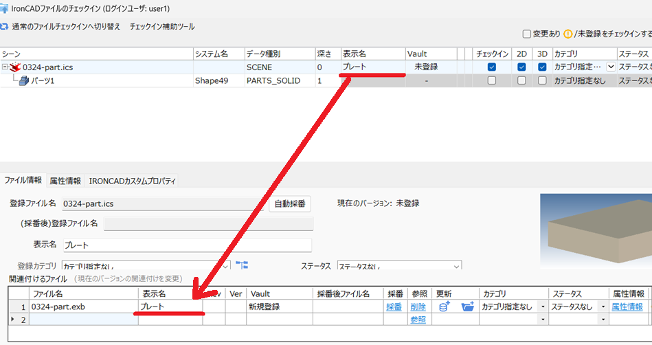
Task: Uncheck チェックイン for 0324-part.ics
Action: [491, 67]
